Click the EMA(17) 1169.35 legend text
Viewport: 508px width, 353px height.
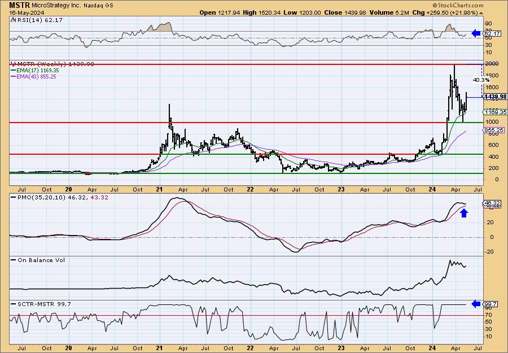(x=38, y=71)
